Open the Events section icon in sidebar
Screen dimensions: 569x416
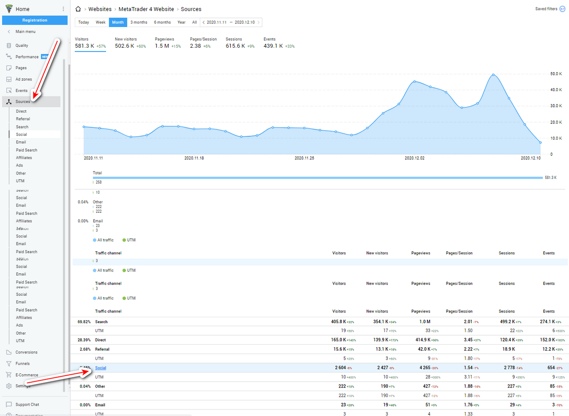[9, 91]
